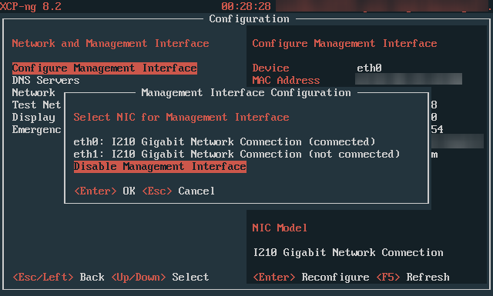Click <Esc/Left> Back hint
Viewport: 493px width, 296px height.
[59, 278]
